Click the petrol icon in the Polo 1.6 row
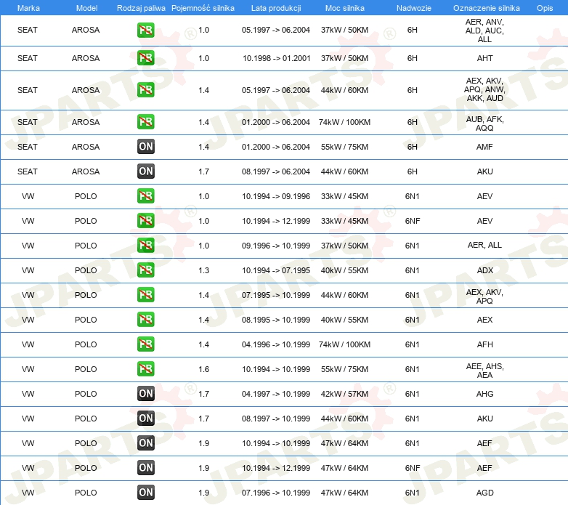The image size is (568, 505). (x=146, y=369)
